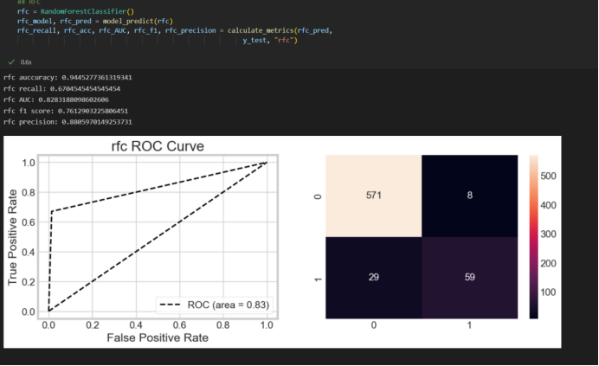Image resolution: width=599 pixels, height=366 pixels.
Task: Select the rfc AUC output line
Action: (x=56, y=100)
